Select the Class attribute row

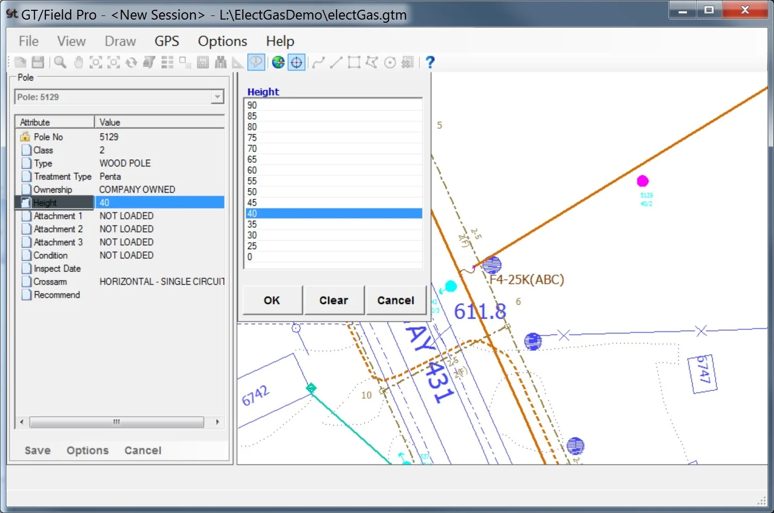point(120,150)
